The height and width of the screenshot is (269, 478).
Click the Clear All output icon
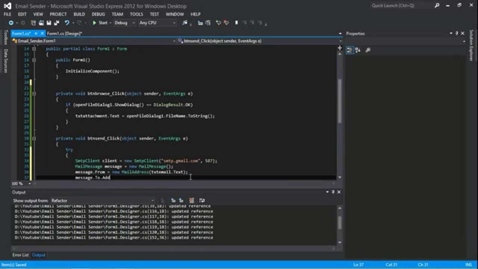pos(192,201)
